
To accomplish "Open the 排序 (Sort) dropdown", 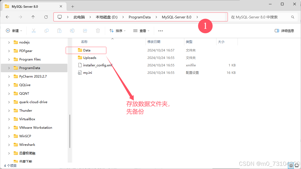I will (x=117, y=31).
